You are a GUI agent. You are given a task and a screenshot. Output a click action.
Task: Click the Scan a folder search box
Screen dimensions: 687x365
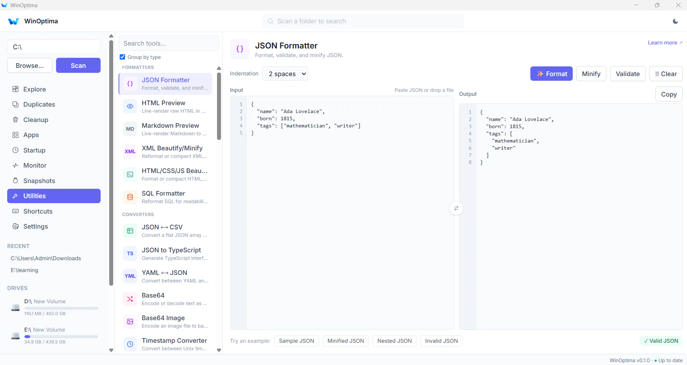(363, 21)
